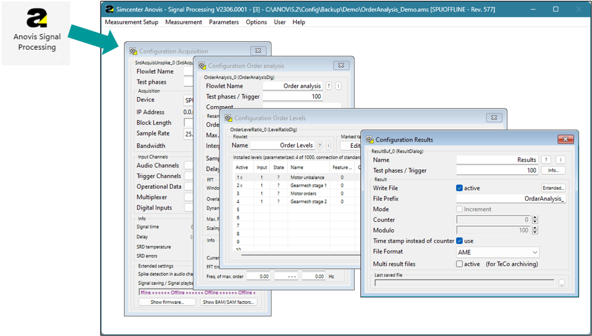Image resolution: width=592 pixels, height=336 pixels.
Task: Close the Configuration Acquisition dialog
Action: pyautogui.click(x=258, y=51)
